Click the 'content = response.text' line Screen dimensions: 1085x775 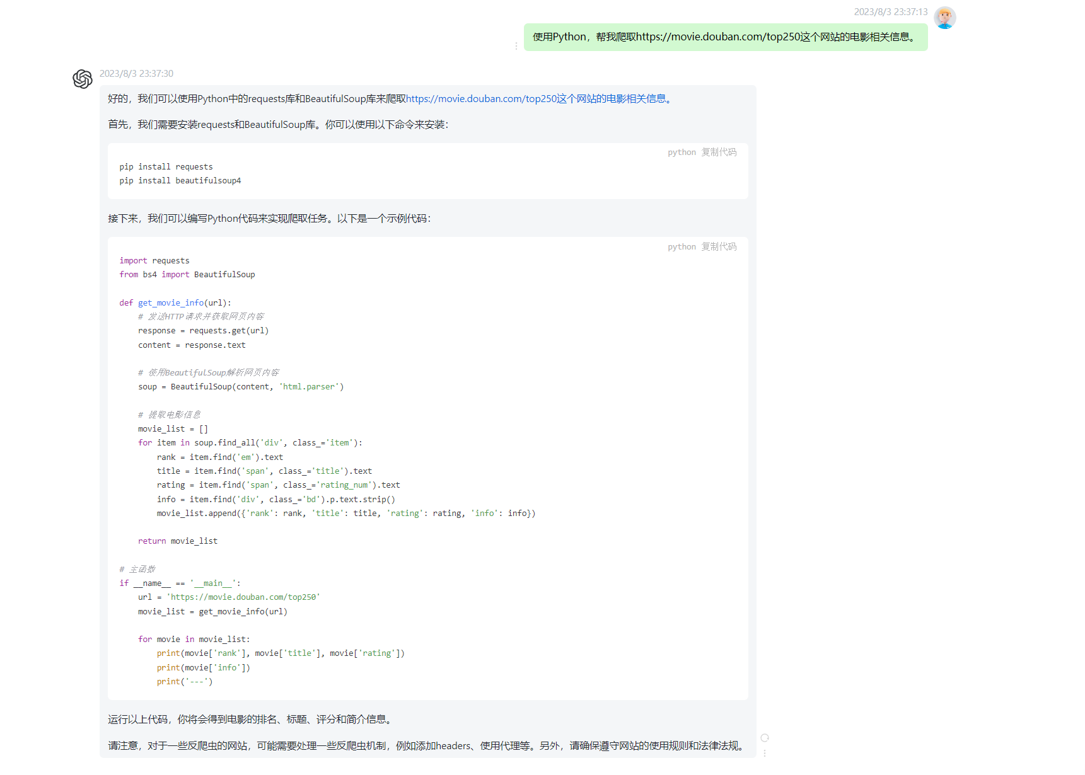pyautogui.click(x=192, y=345)
